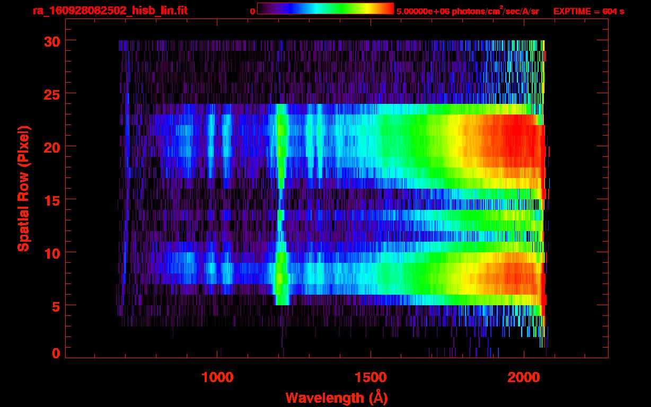
Task: Click the colorbar minimum value 0
Action: click(x=252, y=11)
